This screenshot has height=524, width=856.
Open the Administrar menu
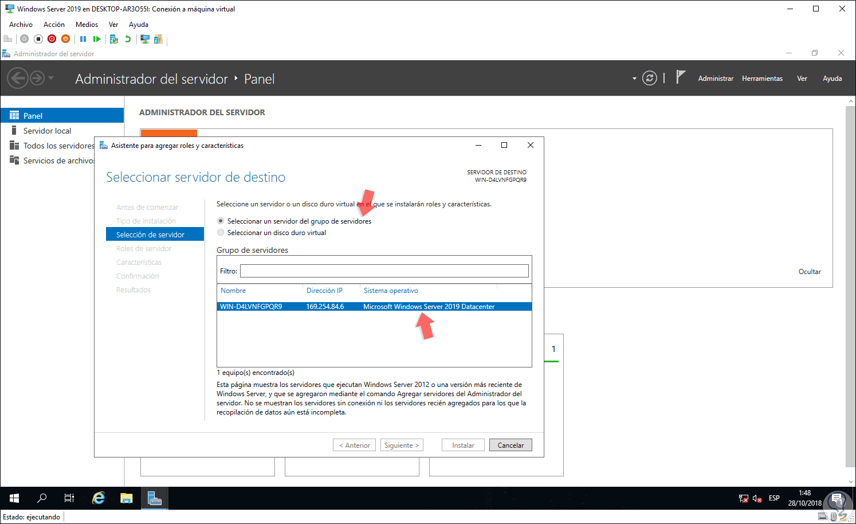coord(716,79)
